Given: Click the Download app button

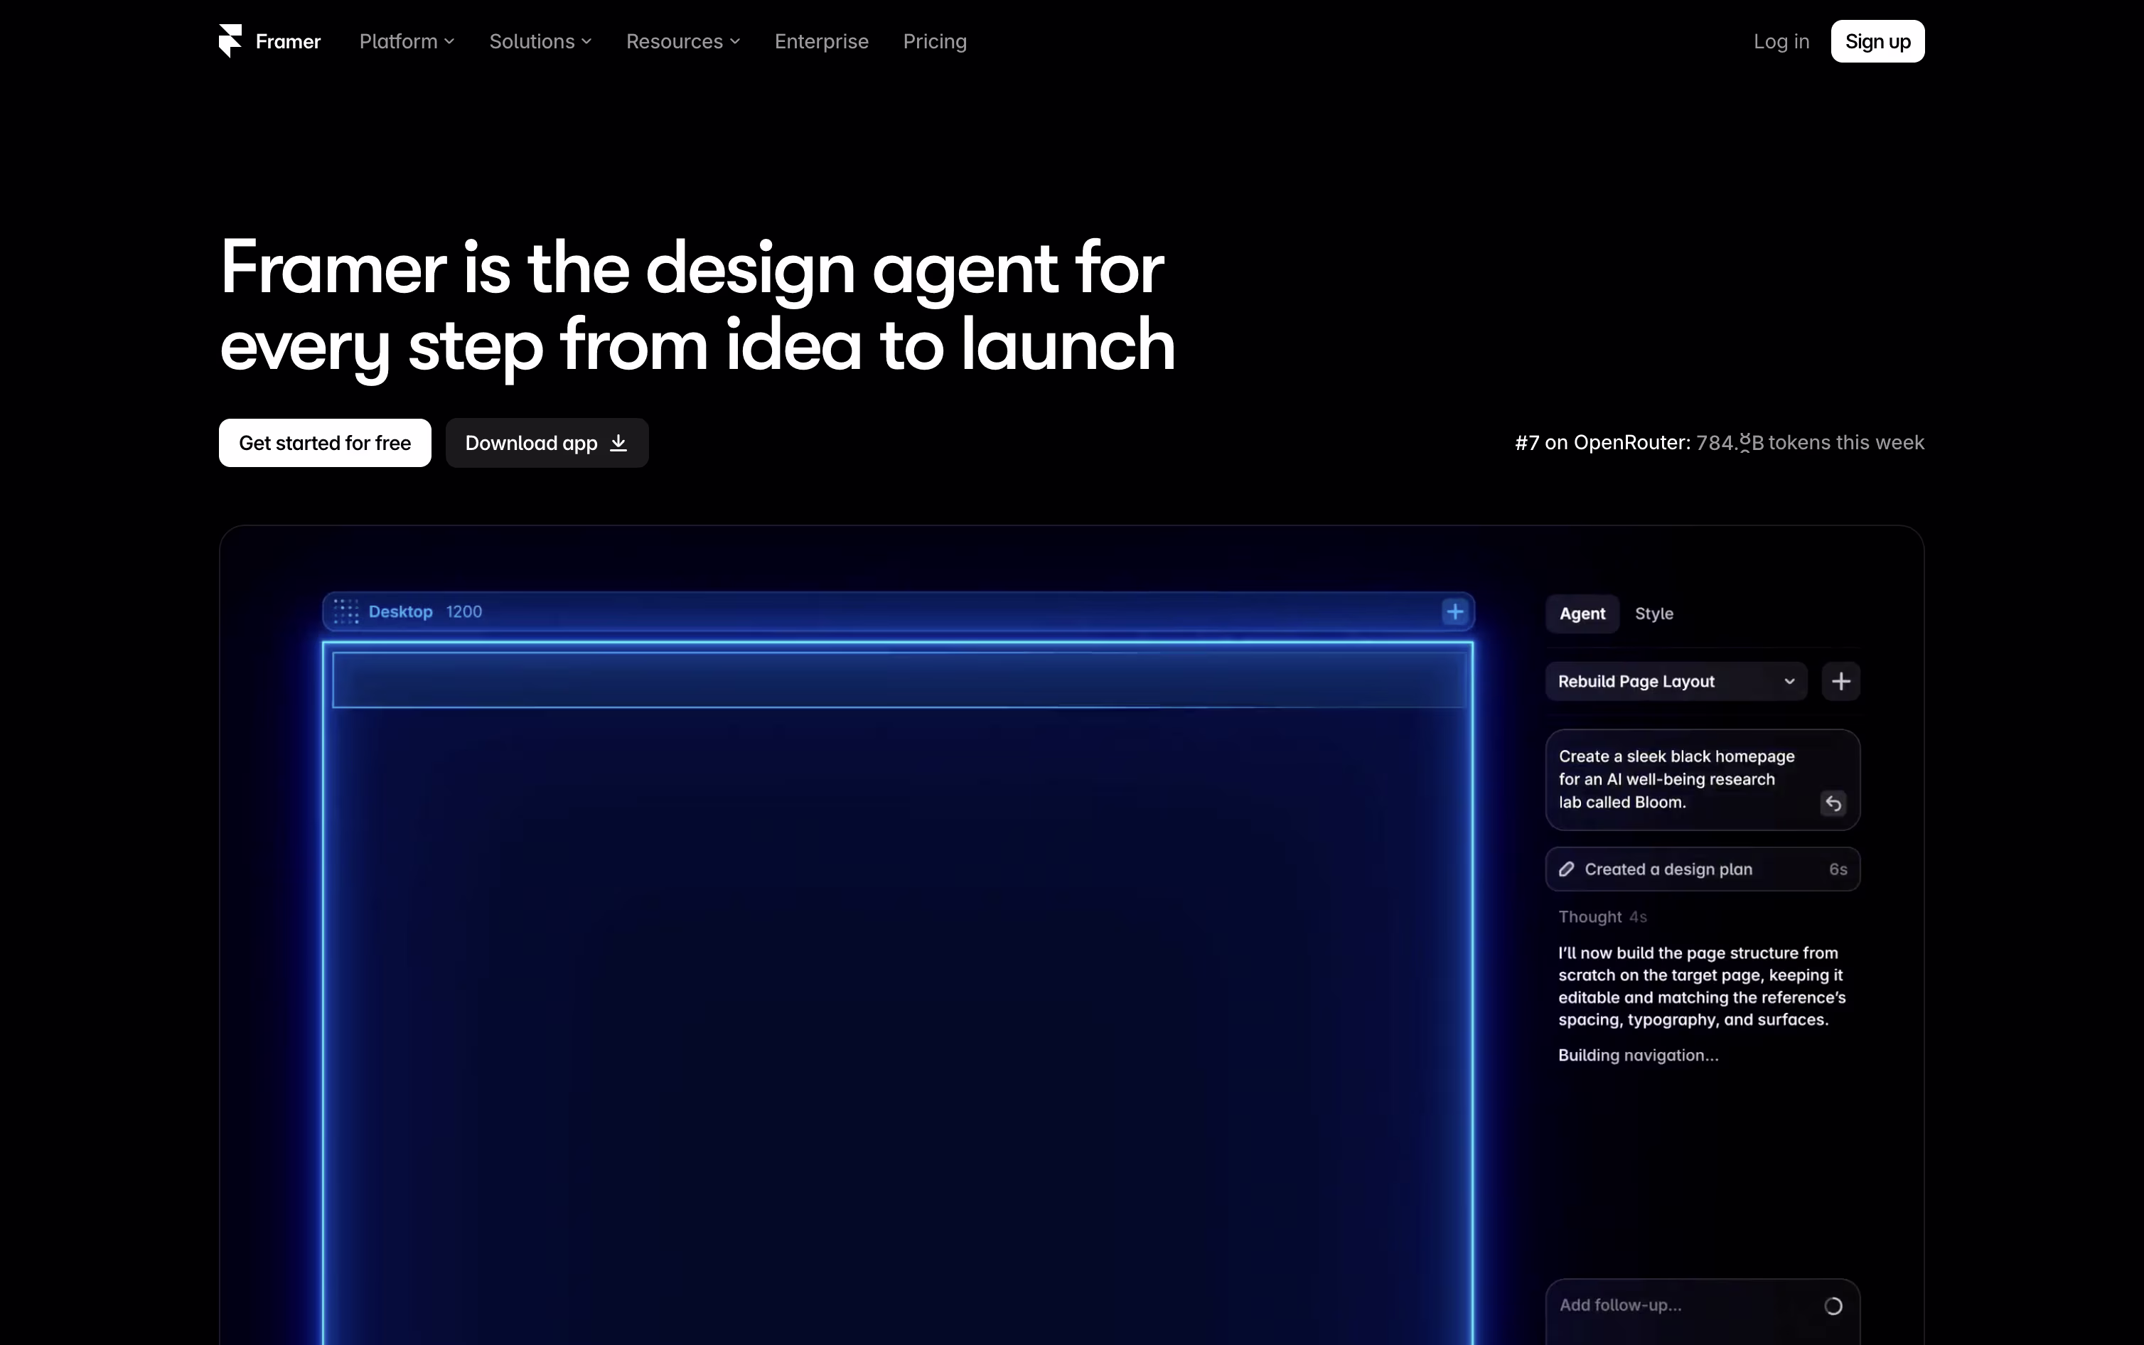Looking at the screenshot, I should click(x=546, y=443).
